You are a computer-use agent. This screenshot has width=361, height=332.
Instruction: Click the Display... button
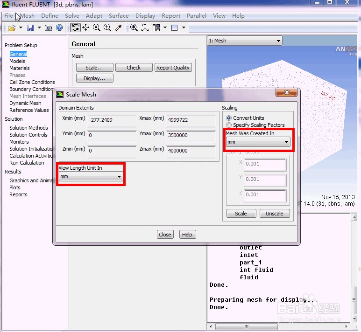click(x=95, y=78)
